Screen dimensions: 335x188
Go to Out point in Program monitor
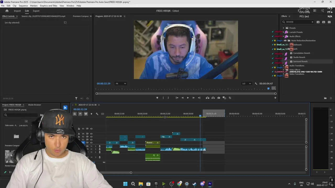[199, 98]
